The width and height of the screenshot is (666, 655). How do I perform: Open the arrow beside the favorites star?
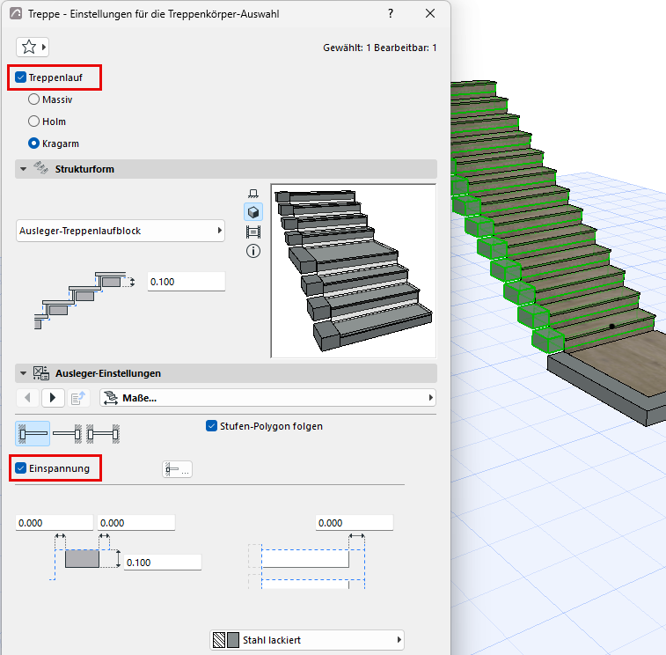[44, 47]
